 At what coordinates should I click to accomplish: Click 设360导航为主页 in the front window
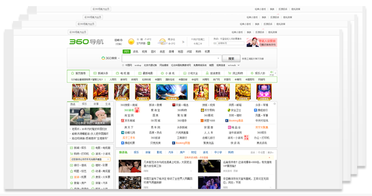click(x=77, y=32)
